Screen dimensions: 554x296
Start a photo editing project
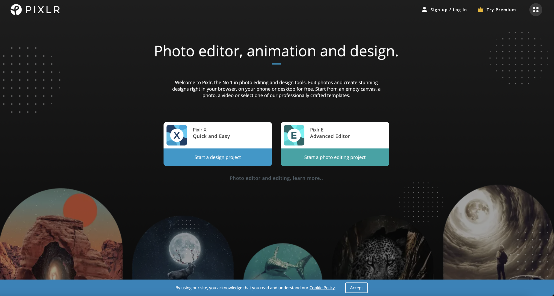(x=335, y=157)
